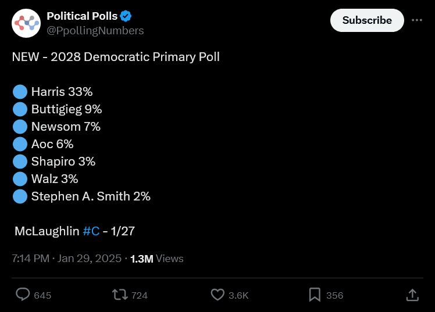Click the Political Polls display name

coord(82,16)
